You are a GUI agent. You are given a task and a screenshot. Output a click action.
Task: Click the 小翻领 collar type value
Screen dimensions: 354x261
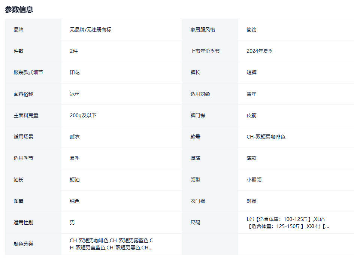(x=254, y=180)
